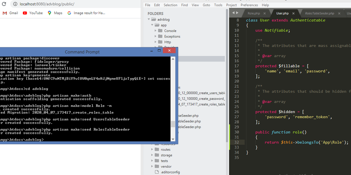Click Command Prompt scrollbar down arrow
This screenshot has width=351, height=175.
(173, 139)
